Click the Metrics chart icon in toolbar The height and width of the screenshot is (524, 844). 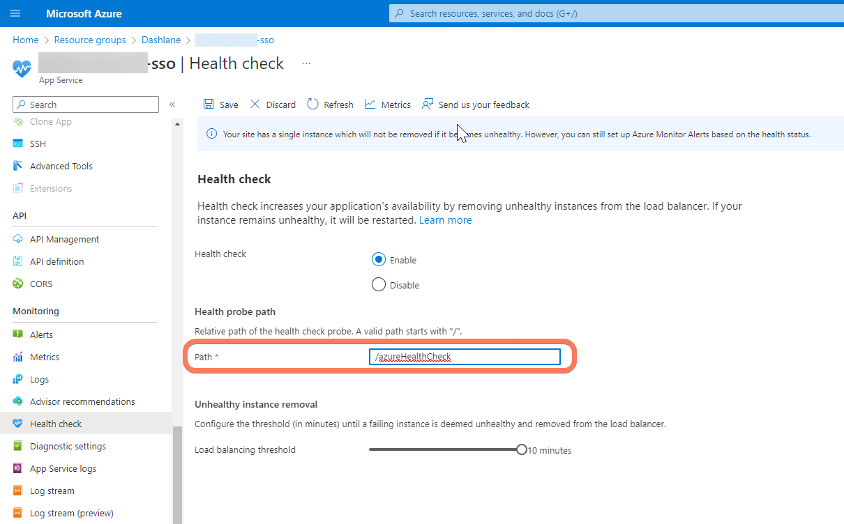click(x=370, y=104)
